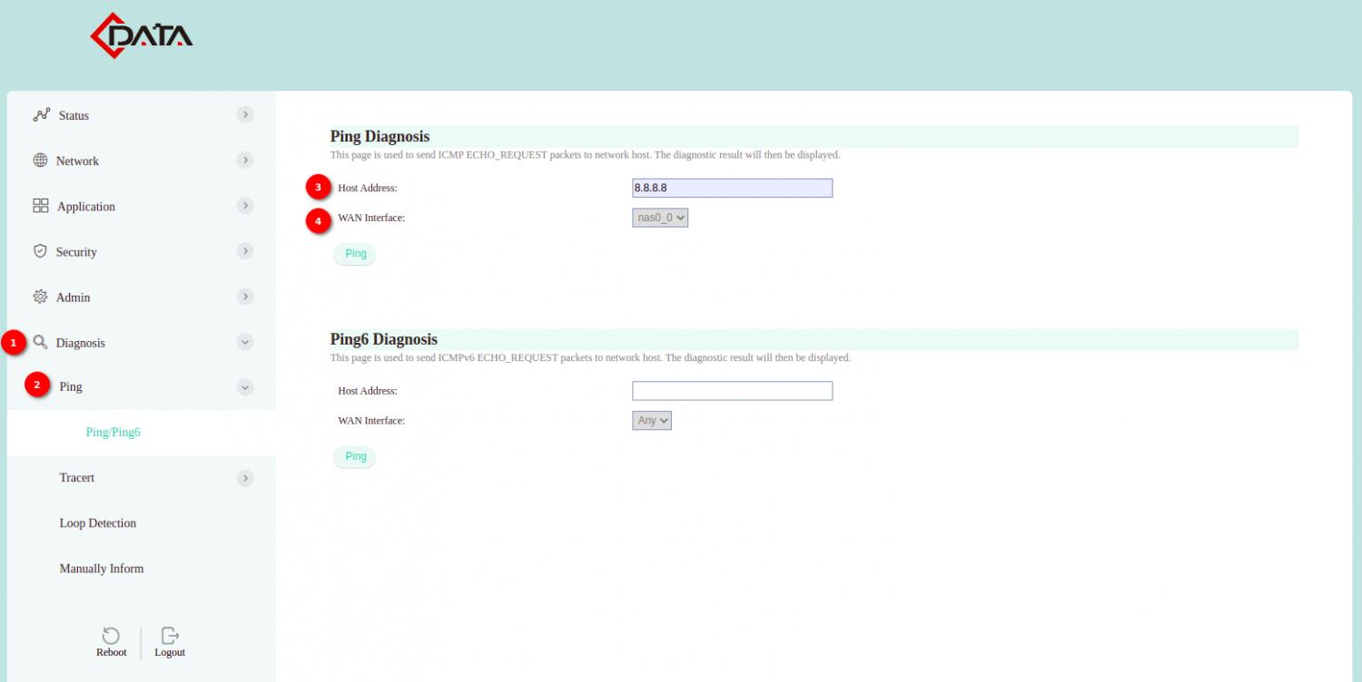Open the Loop Detection menu entry
The image size is (1362, 682).
click(97, 523)
